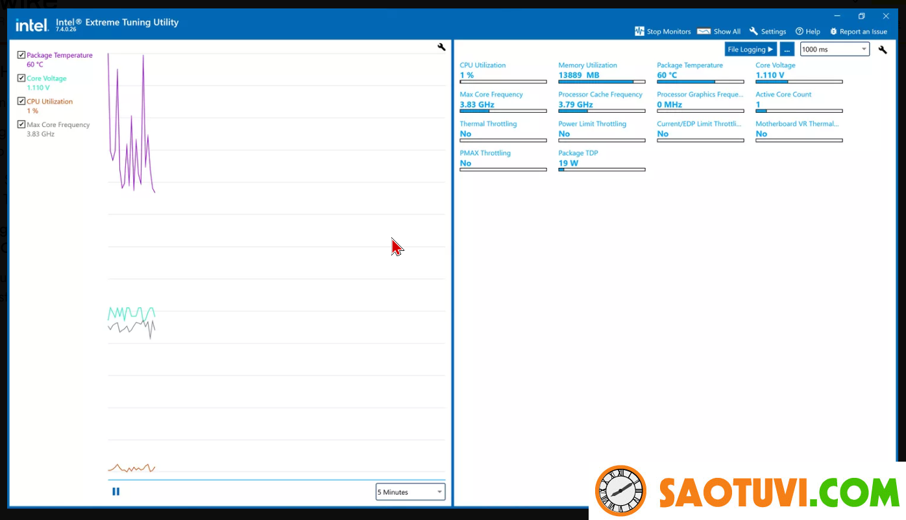
Task: Click the Intel logo
Action: point(32,25)
